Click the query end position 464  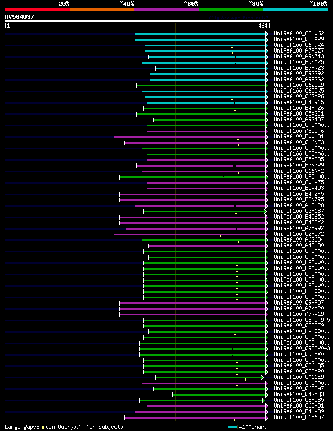point(263,26)
